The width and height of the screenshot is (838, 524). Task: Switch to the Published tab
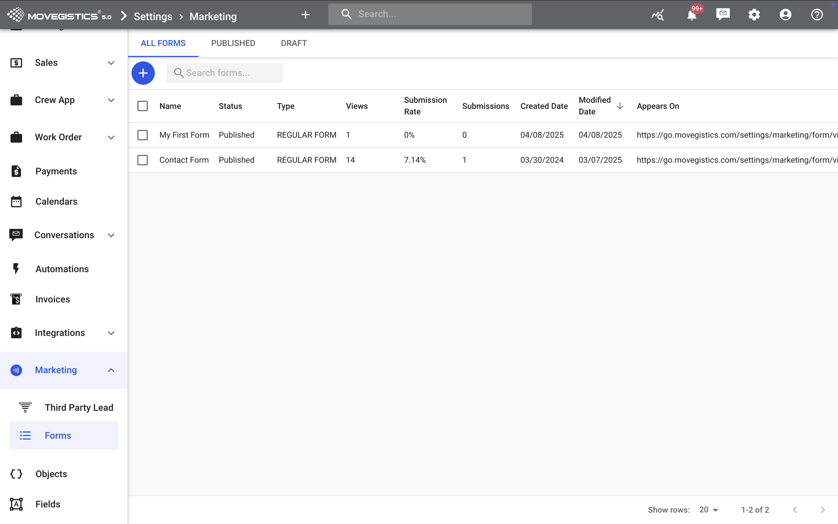point(233,43)
